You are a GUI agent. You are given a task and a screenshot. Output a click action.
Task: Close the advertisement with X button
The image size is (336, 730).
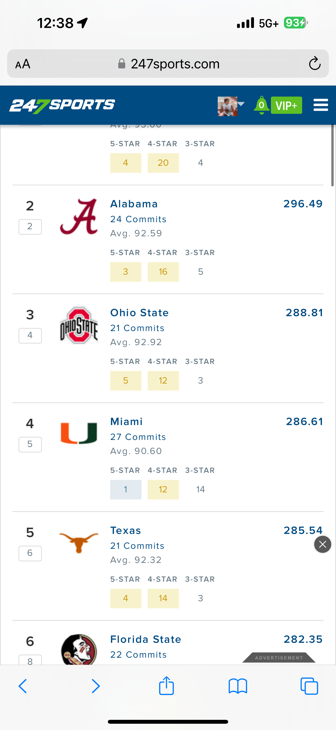(x=322, y=544)
